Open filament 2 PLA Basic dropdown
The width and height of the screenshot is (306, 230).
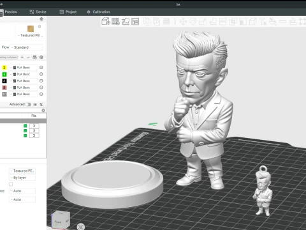(x=23, y=68)
